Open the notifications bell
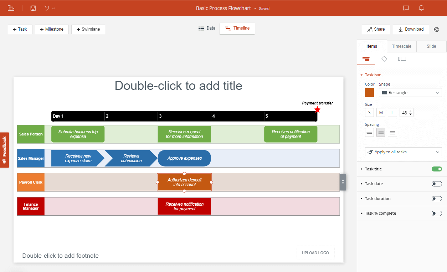The image size is (447, 272). [421, 8]
